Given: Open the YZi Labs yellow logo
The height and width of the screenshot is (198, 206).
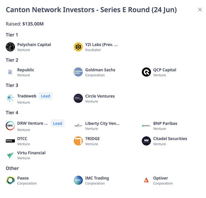Looking at the screenshot, I should coord(78,47).
